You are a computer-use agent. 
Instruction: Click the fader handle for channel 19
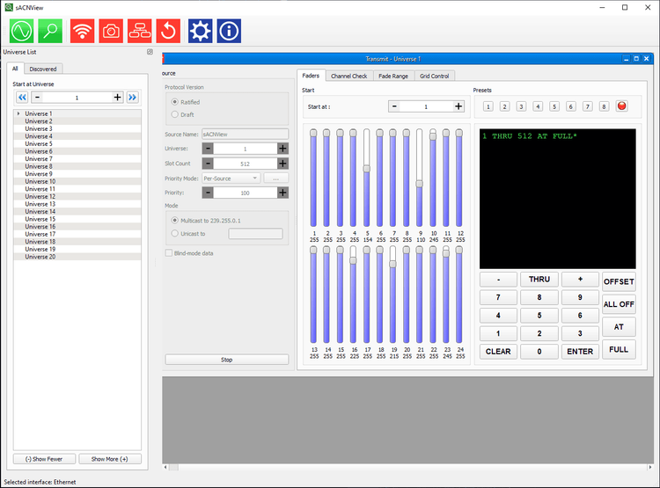point(392,264)
